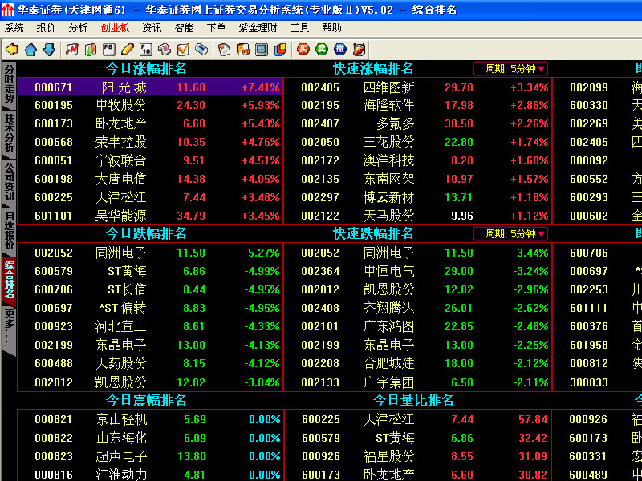Click the 今日量比排名 panel header
This screenshot has height=481, width=642.
click(x=413, y=399)
